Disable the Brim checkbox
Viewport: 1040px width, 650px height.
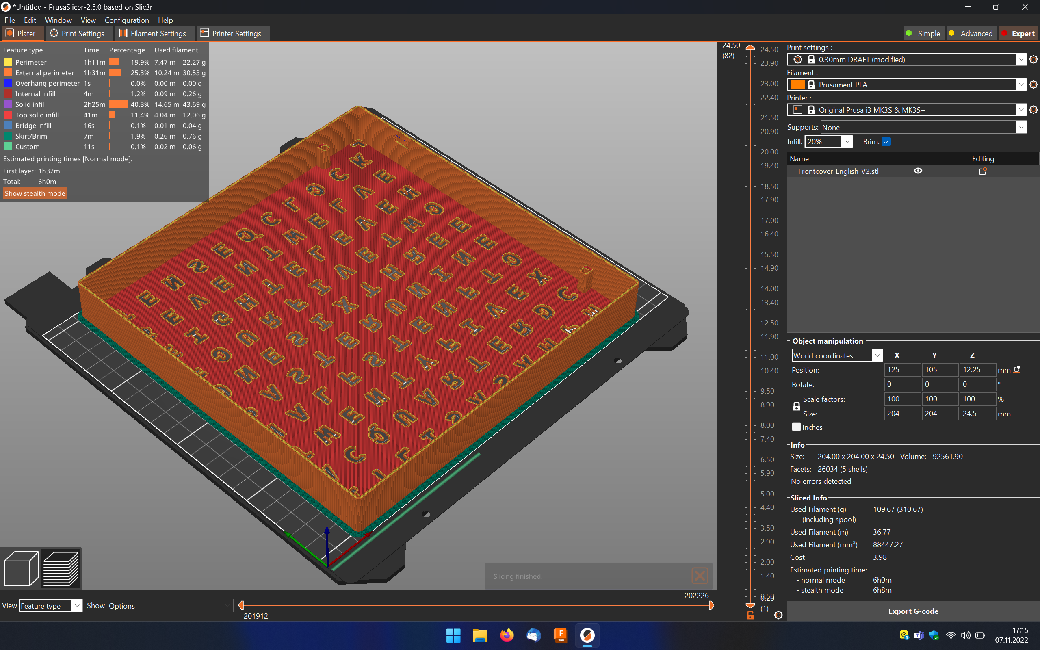tap(886, 141)
